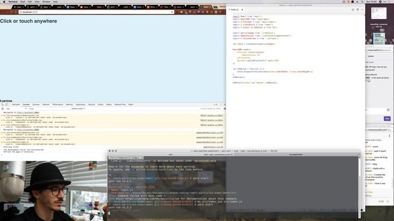Expand AppContainer.jsx warning beside a bundle.js link

[x=4, y=115]
